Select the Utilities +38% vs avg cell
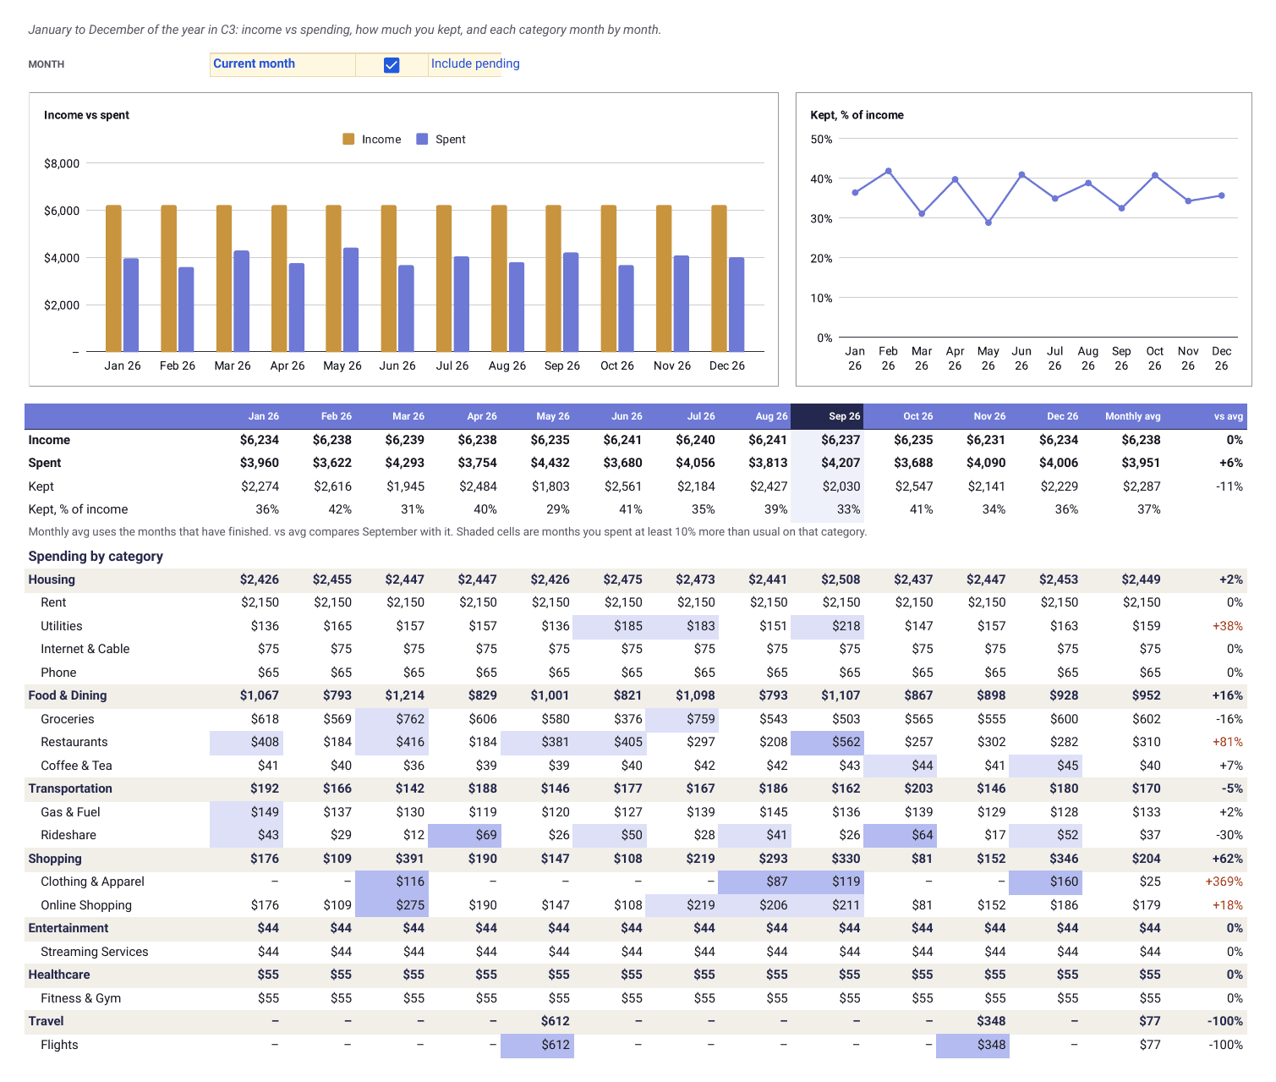The image size is (1276, 1082). coord(1207,626)
